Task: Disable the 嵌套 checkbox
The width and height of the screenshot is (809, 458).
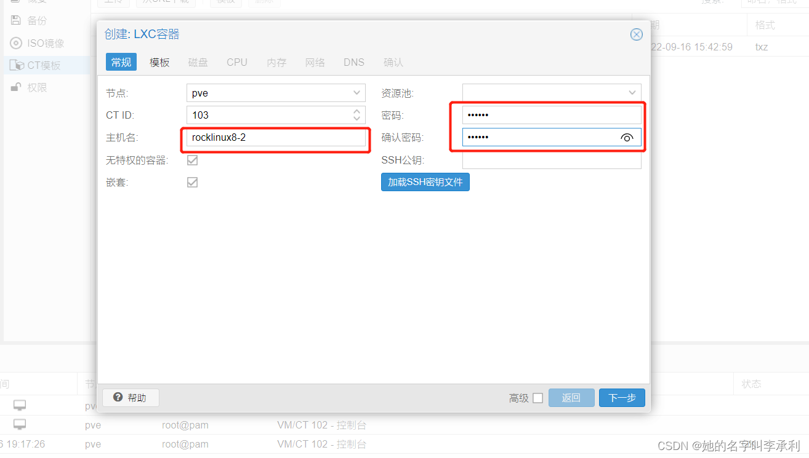Action: click(x=192, y=182)
